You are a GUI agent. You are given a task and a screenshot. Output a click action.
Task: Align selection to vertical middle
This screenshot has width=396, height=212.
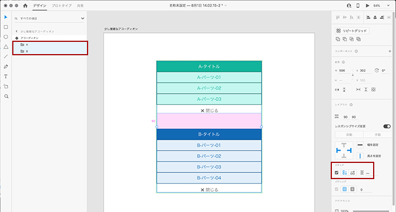(x=345, y=17)
